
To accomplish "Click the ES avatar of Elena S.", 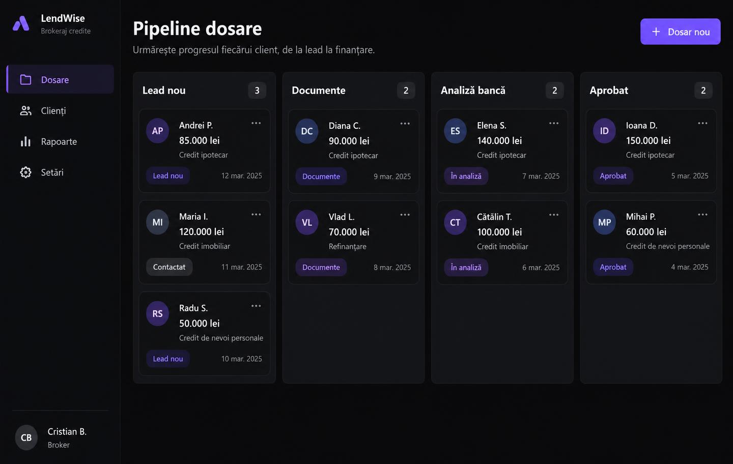I will 456,131.
